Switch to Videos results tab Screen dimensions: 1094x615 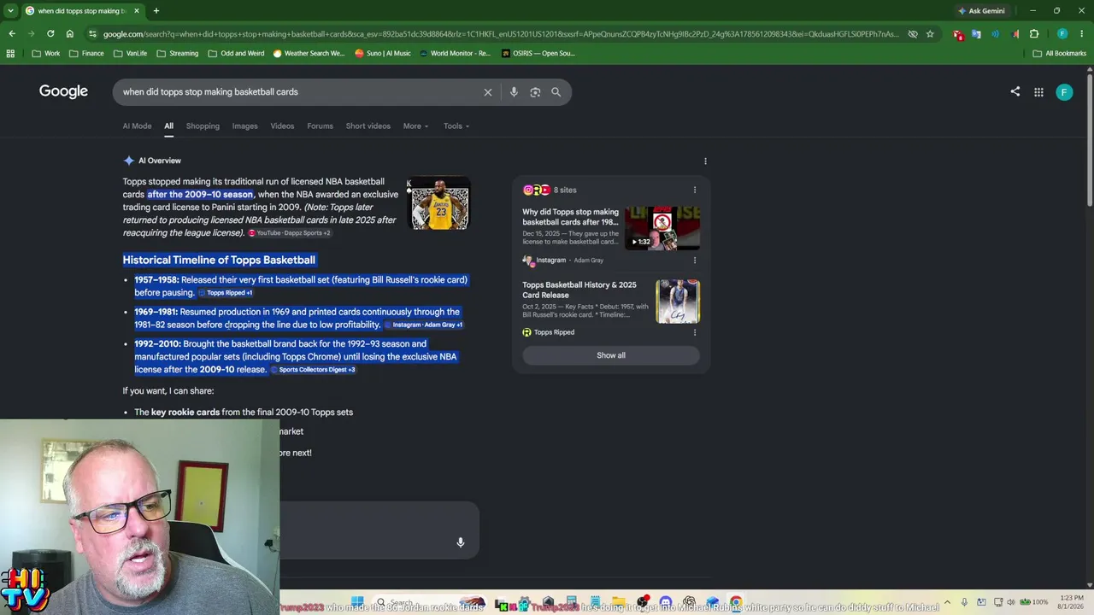tap(282, 126)
